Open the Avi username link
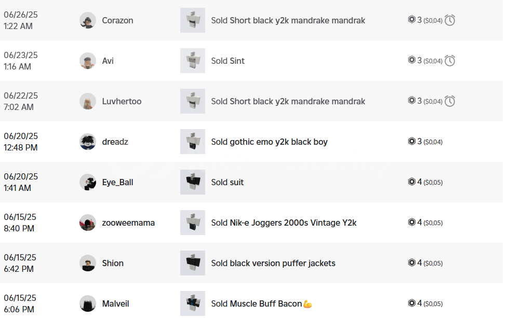The width and height of the screenshot is (509, 318). click(108, 61)
